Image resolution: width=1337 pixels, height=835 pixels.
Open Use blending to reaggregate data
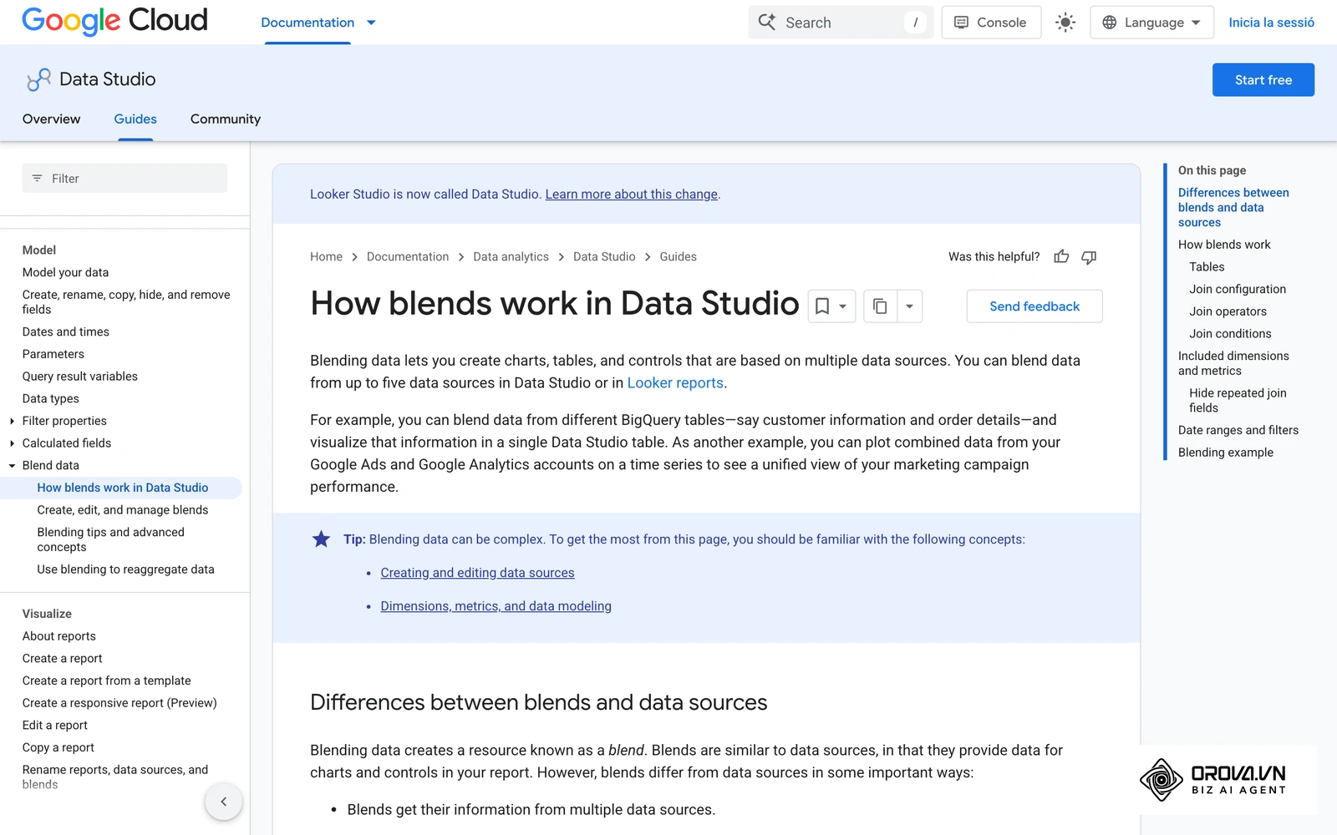pyautogui.click(x=125, y=569)
